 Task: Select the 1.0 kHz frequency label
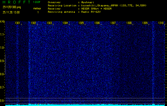pyautogui.click(x=2, y=48)
